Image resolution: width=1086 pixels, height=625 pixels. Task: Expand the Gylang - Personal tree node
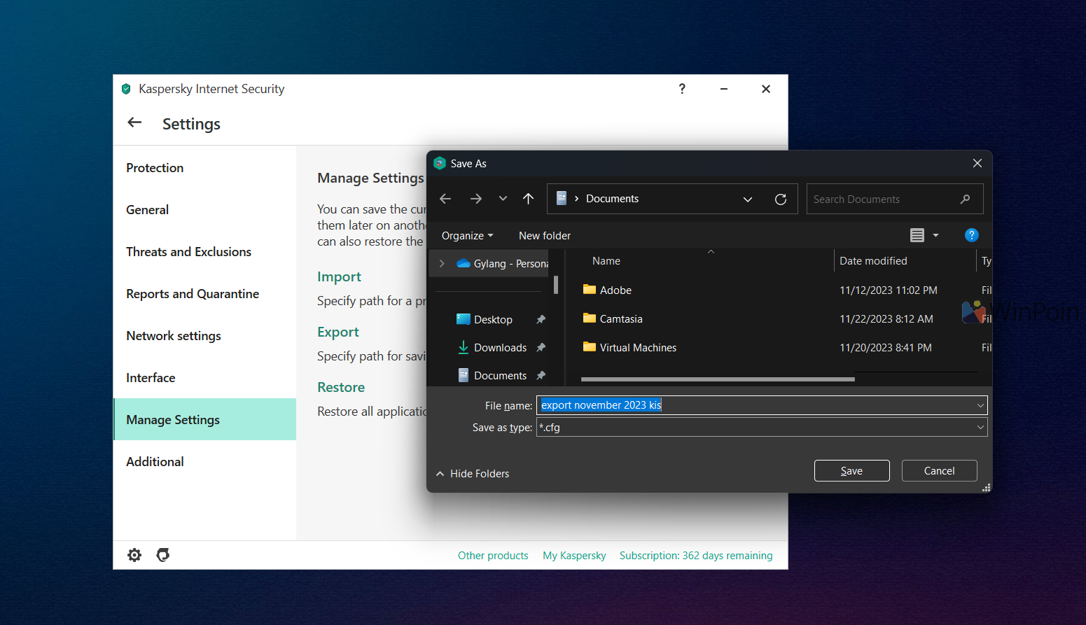coord(442,264)
